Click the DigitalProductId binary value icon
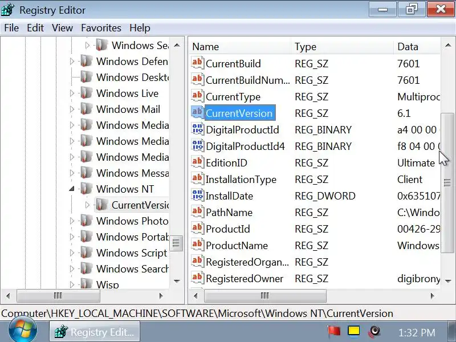 (x=197, y=129)
